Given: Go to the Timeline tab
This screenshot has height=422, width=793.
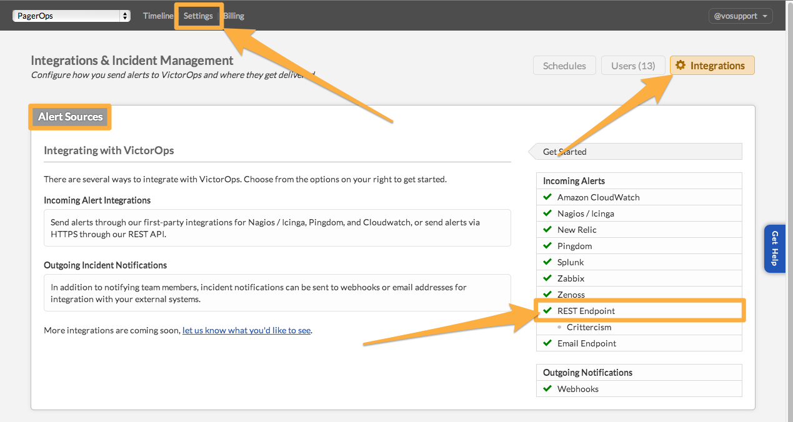Looking at the screenshot, I should pos(158,16).
